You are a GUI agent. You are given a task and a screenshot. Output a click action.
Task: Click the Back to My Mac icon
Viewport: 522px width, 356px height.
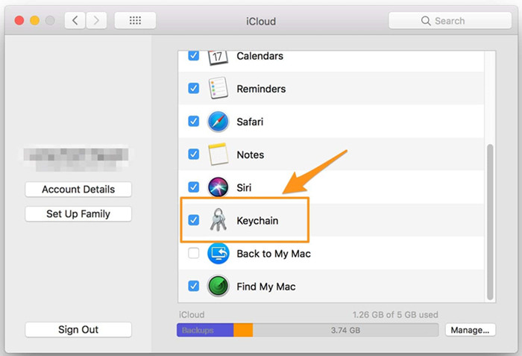218,253
